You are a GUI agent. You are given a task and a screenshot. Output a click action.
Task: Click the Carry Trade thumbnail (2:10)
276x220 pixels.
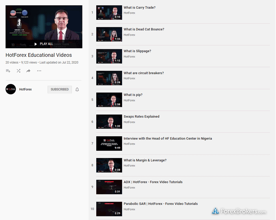pyautogui.click(x=109, y=13)
